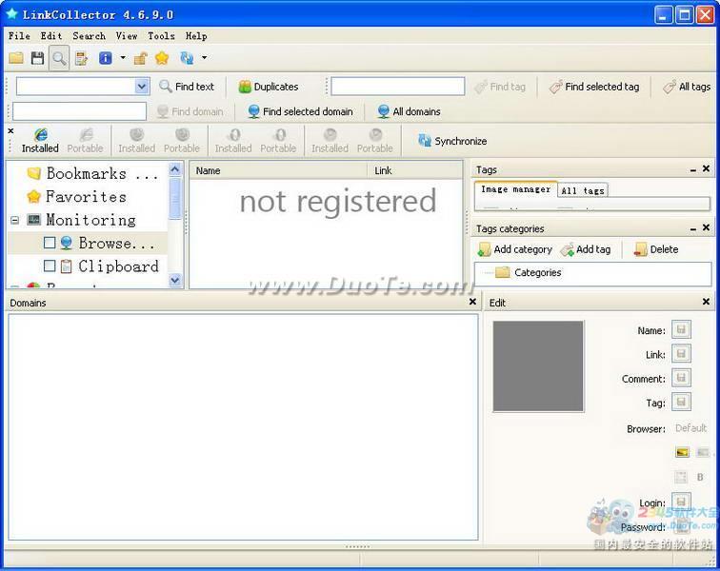Select the Categories folder item

[x=528, y=272]
